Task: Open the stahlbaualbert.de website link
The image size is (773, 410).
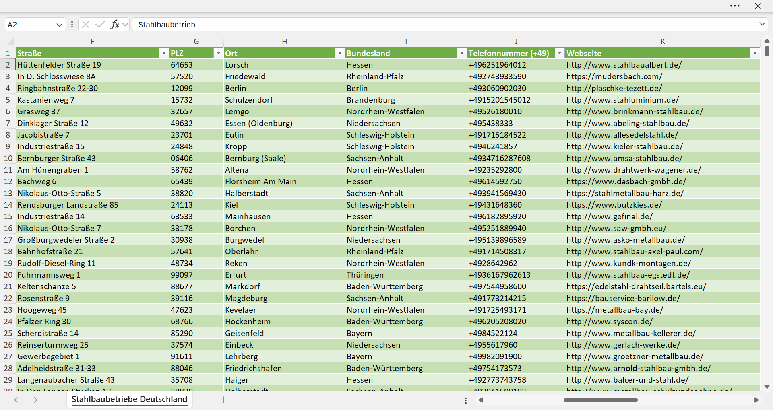Action: tap(624, 65)
